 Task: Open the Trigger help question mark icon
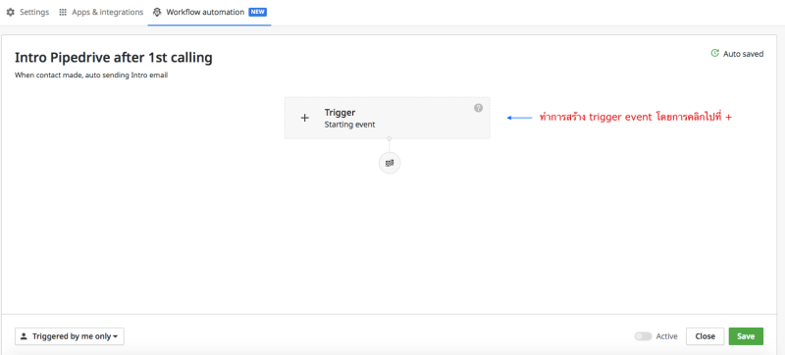pos(478,108)
